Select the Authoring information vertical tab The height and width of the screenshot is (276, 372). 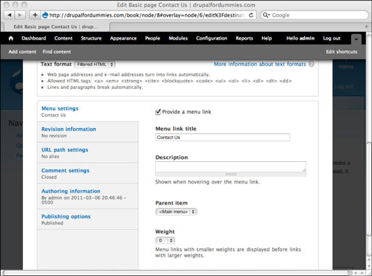(88, 196)
